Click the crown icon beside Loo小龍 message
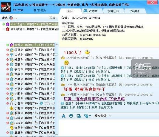Screen dimensions: 159x137 click(63, 84)
